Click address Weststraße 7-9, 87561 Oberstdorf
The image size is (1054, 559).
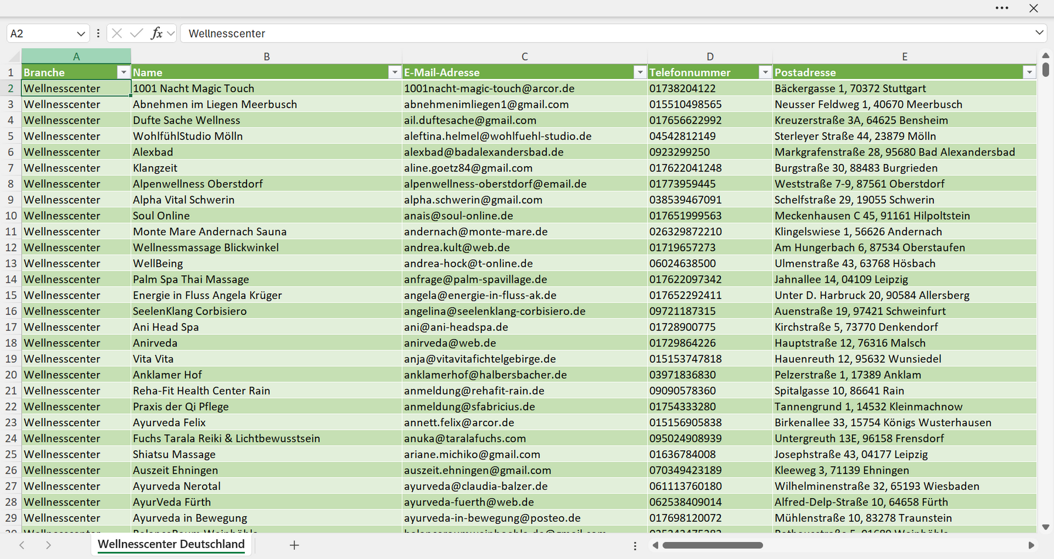[x=905, y=184]
